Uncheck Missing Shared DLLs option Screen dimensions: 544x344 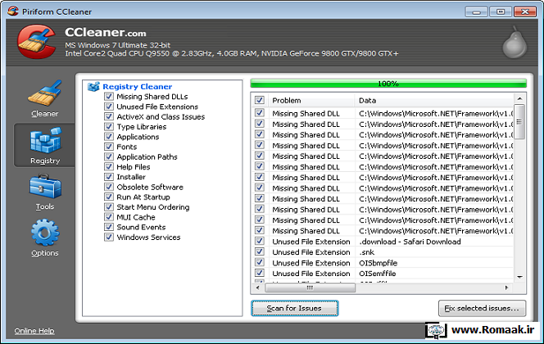tap(109, 96)
